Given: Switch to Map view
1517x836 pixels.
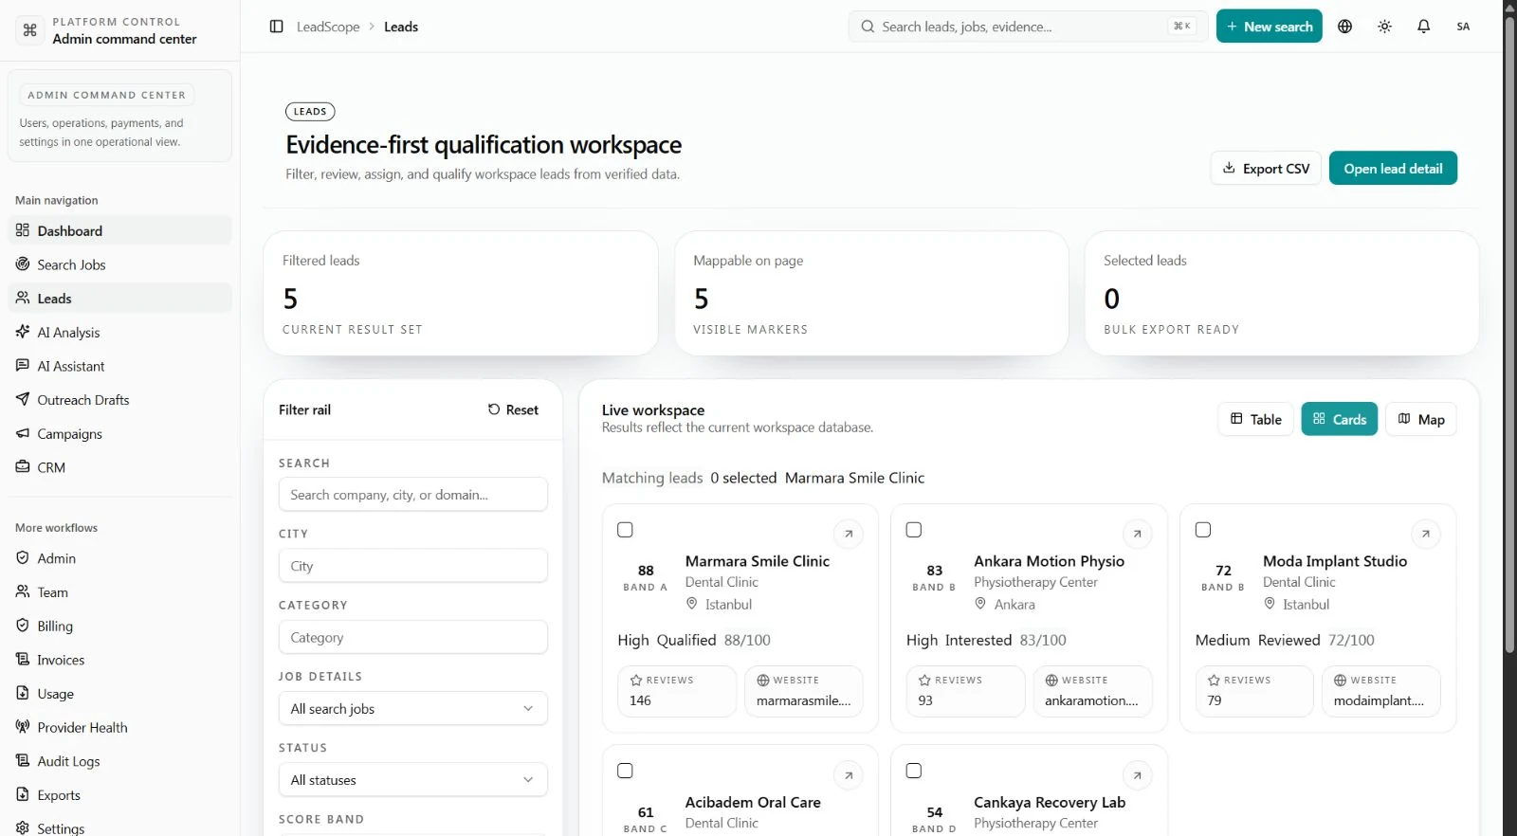Looking at the screenshot, I should click(x=1421, y=419).
